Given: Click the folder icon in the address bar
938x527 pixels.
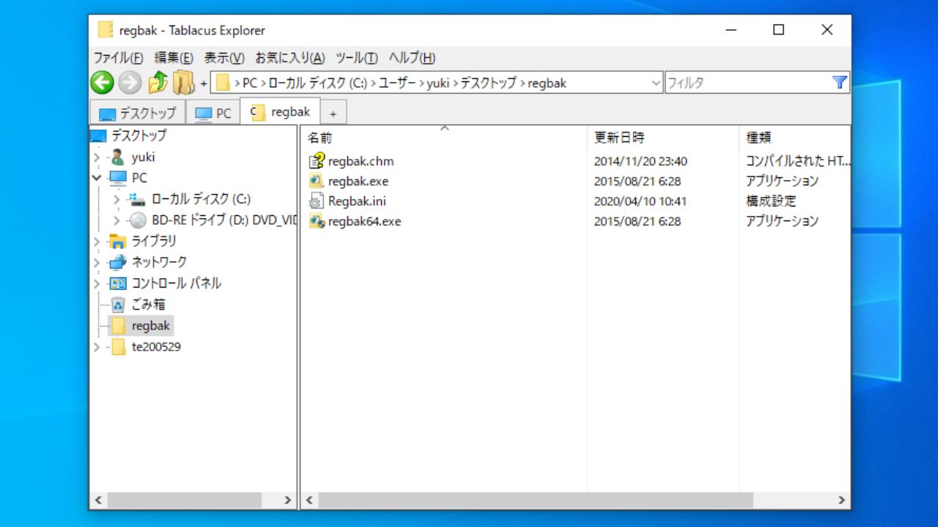Looking at the screenshot, I should [x=224, y=83].
